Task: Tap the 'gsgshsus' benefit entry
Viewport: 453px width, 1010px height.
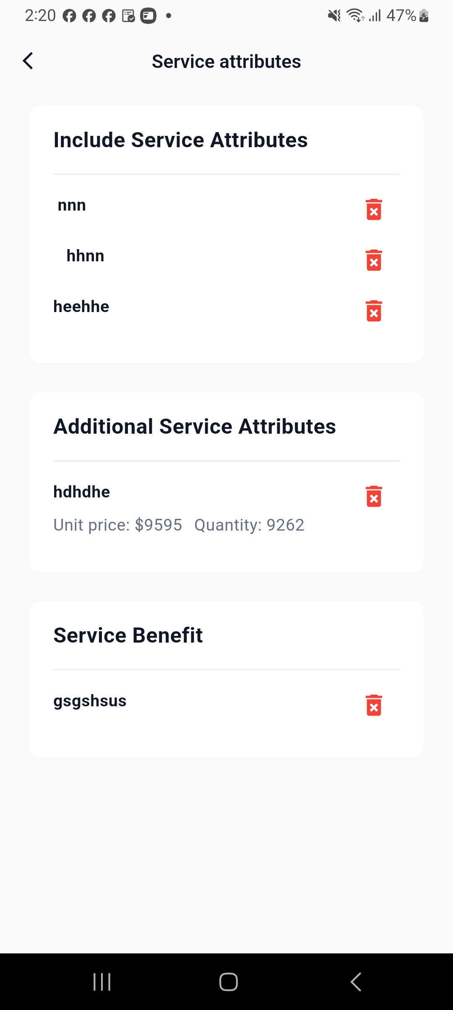Action: [90, 701]
